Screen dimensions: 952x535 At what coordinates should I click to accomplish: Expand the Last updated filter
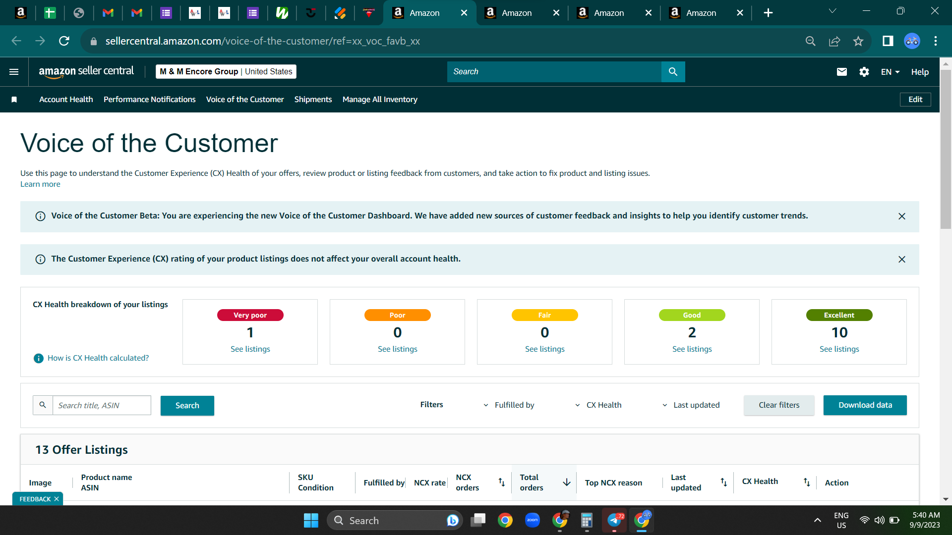[x=691, y=405]
